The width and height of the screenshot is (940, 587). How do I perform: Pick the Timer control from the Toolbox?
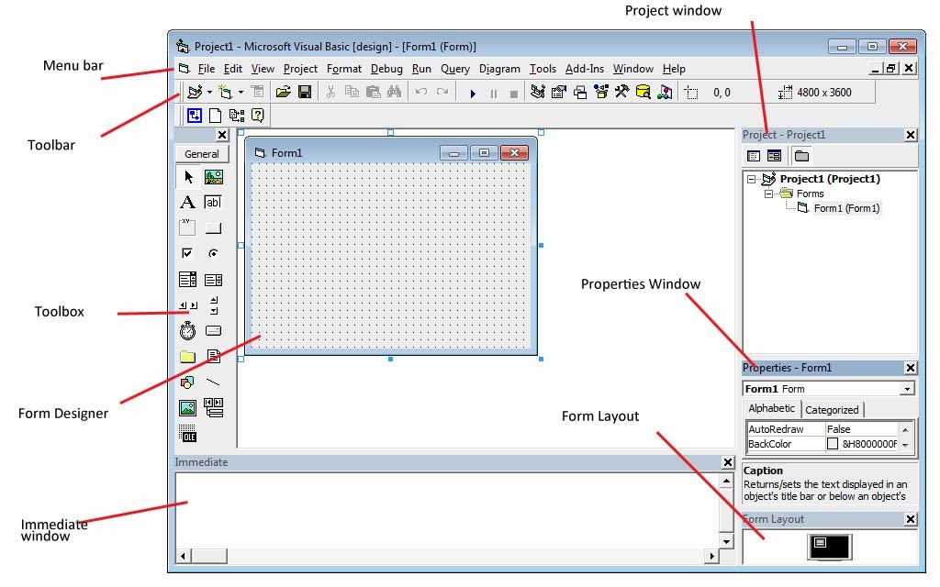(x=187, y=328)
